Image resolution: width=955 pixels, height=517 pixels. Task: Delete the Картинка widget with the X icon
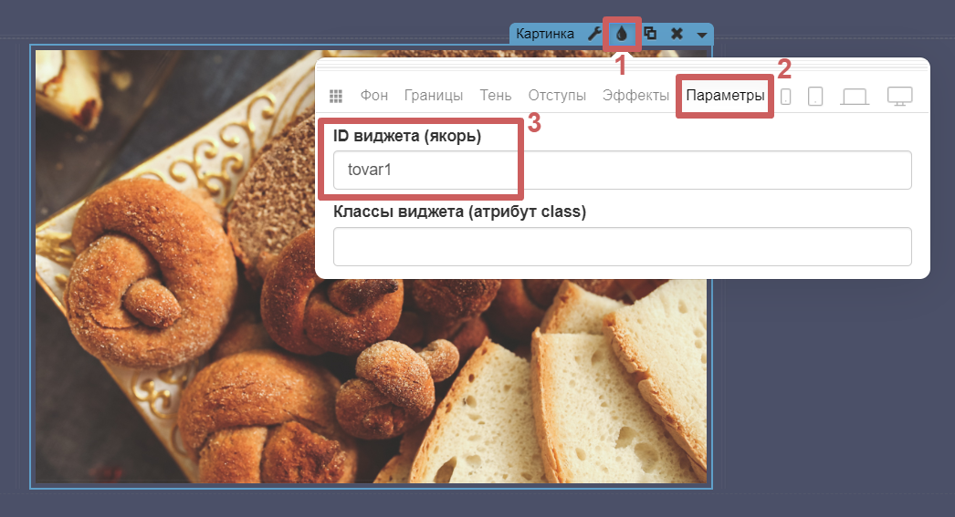tap(677, 34)
